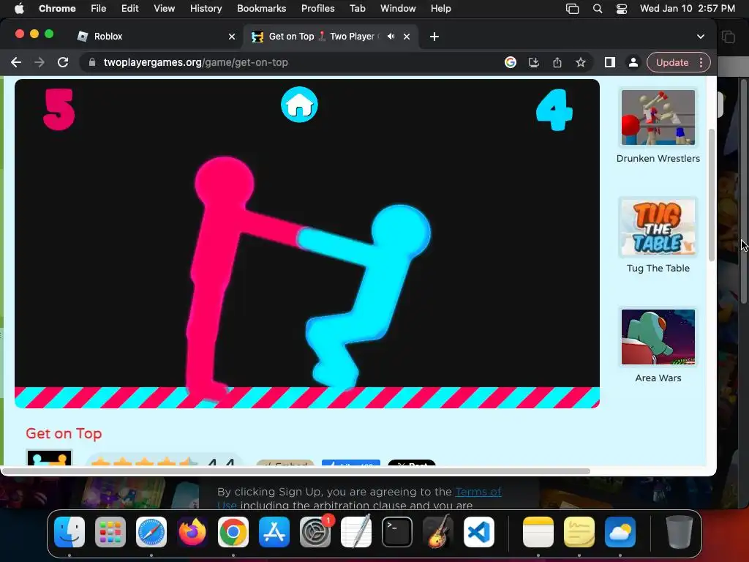Share this page via the share icon

(x=557, y=63)
